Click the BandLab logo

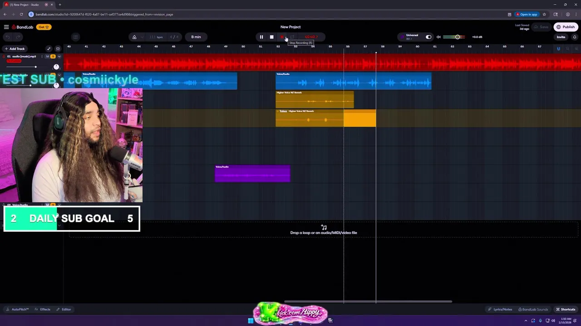23,27
